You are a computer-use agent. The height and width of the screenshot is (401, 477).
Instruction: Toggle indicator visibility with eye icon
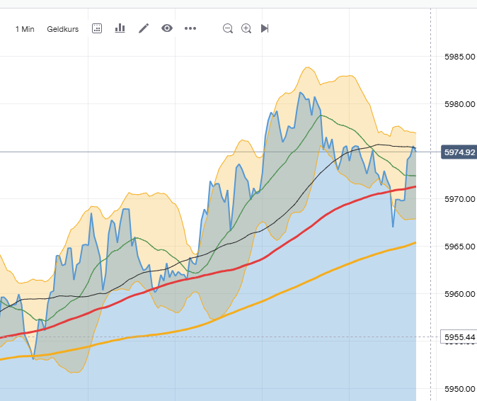pyautogui.click(x=167, y=28)
